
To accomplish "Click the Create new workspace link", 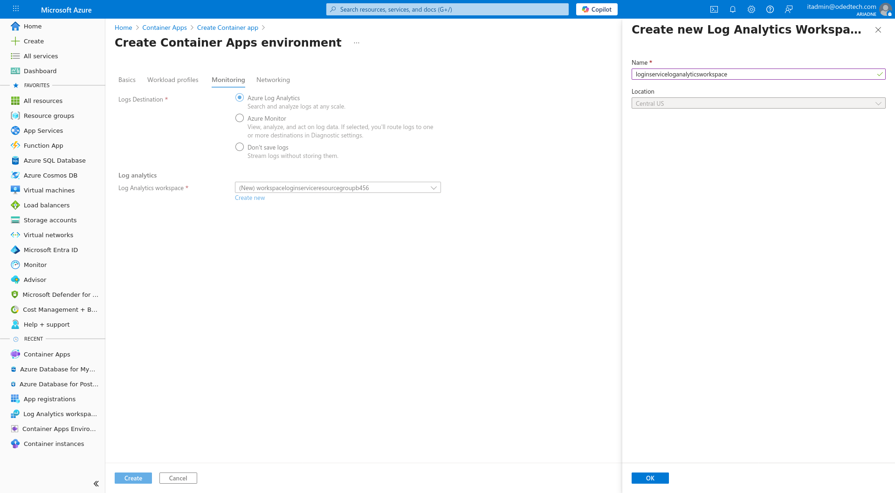I will tap(250, 198).
